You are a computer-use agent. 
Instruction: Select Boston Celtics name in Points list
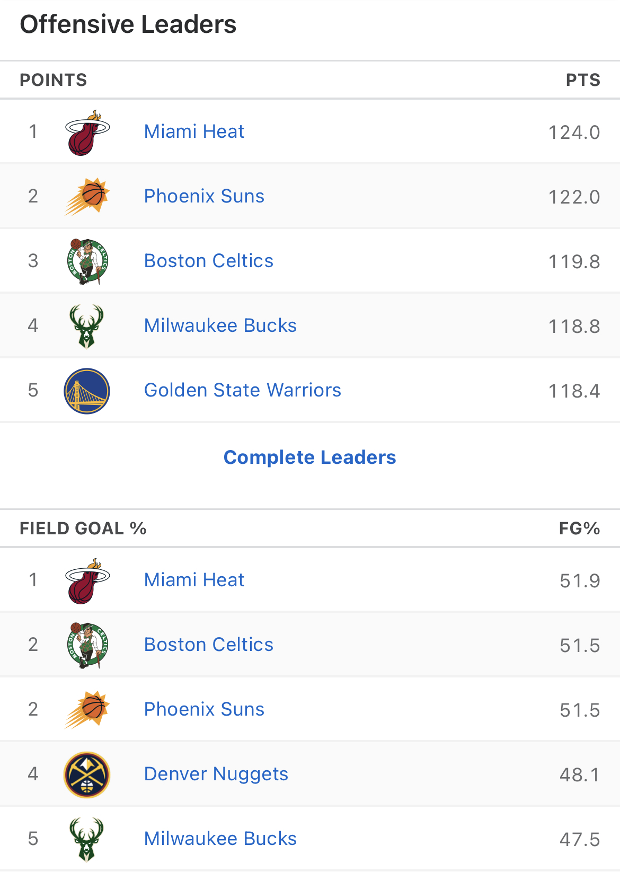coord(209,261)
